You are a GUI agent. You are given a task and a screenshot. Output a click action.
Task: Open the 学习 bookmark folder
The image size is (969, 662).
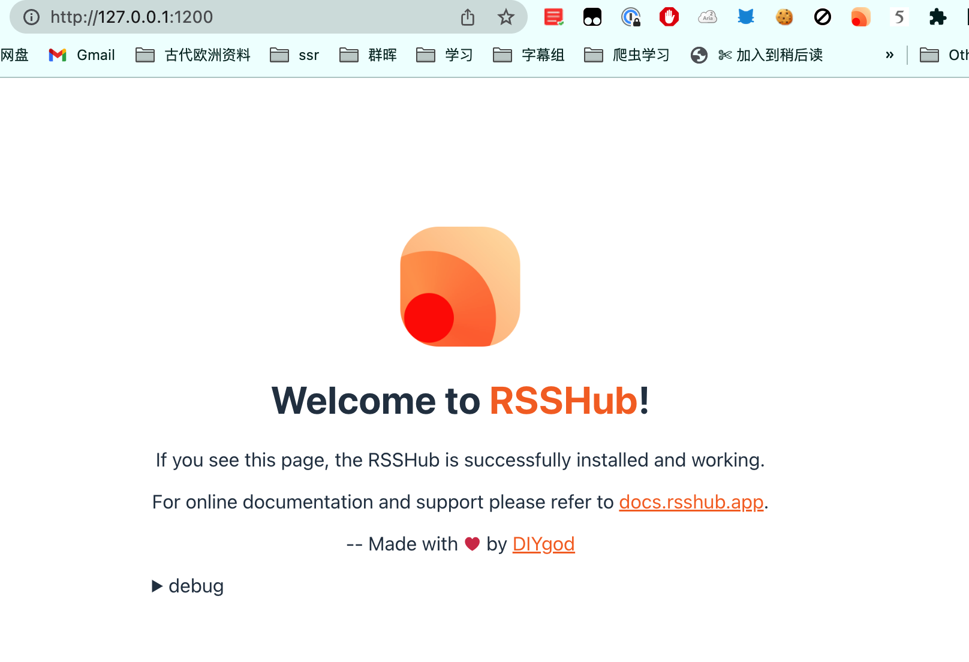coord(445,55)
